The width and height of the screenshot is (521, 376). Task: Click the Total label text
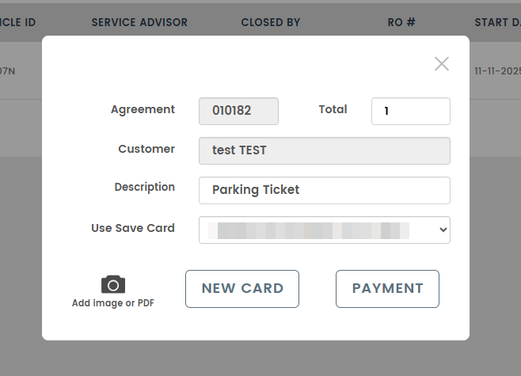(x=333, y=109)
